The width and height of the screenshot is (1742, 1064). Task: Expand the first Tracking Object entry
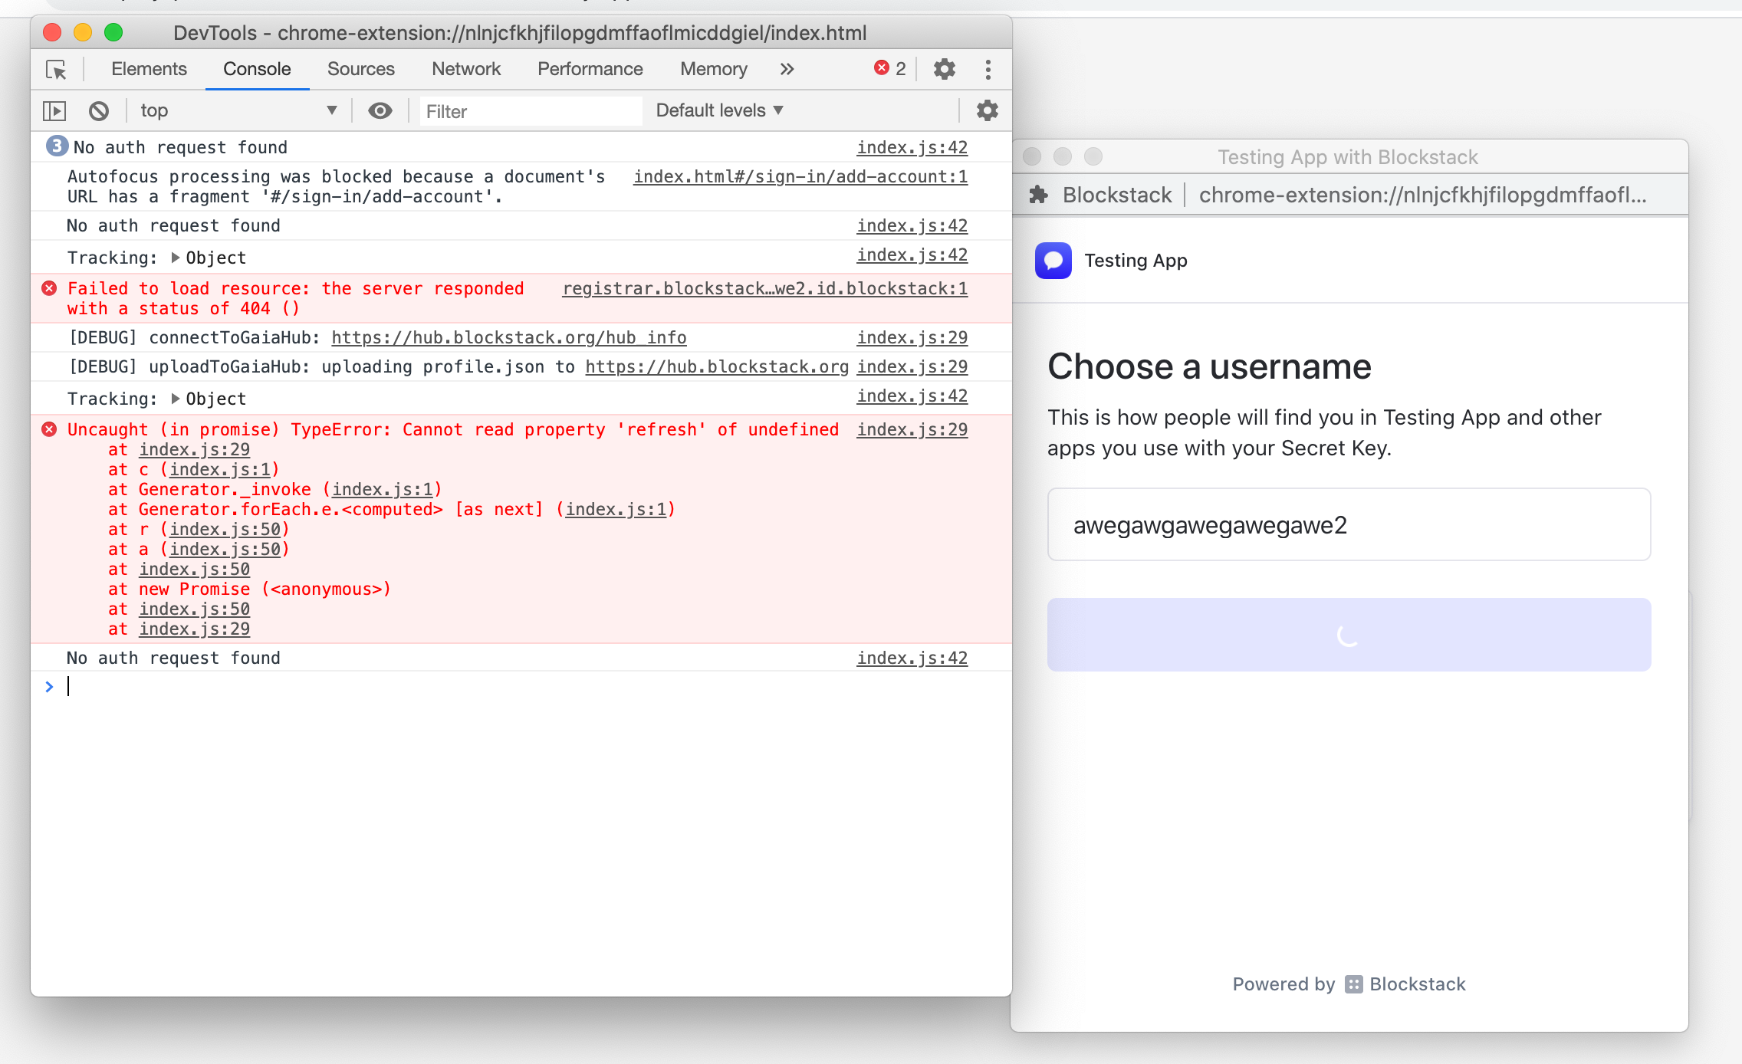tap(176, 258)
